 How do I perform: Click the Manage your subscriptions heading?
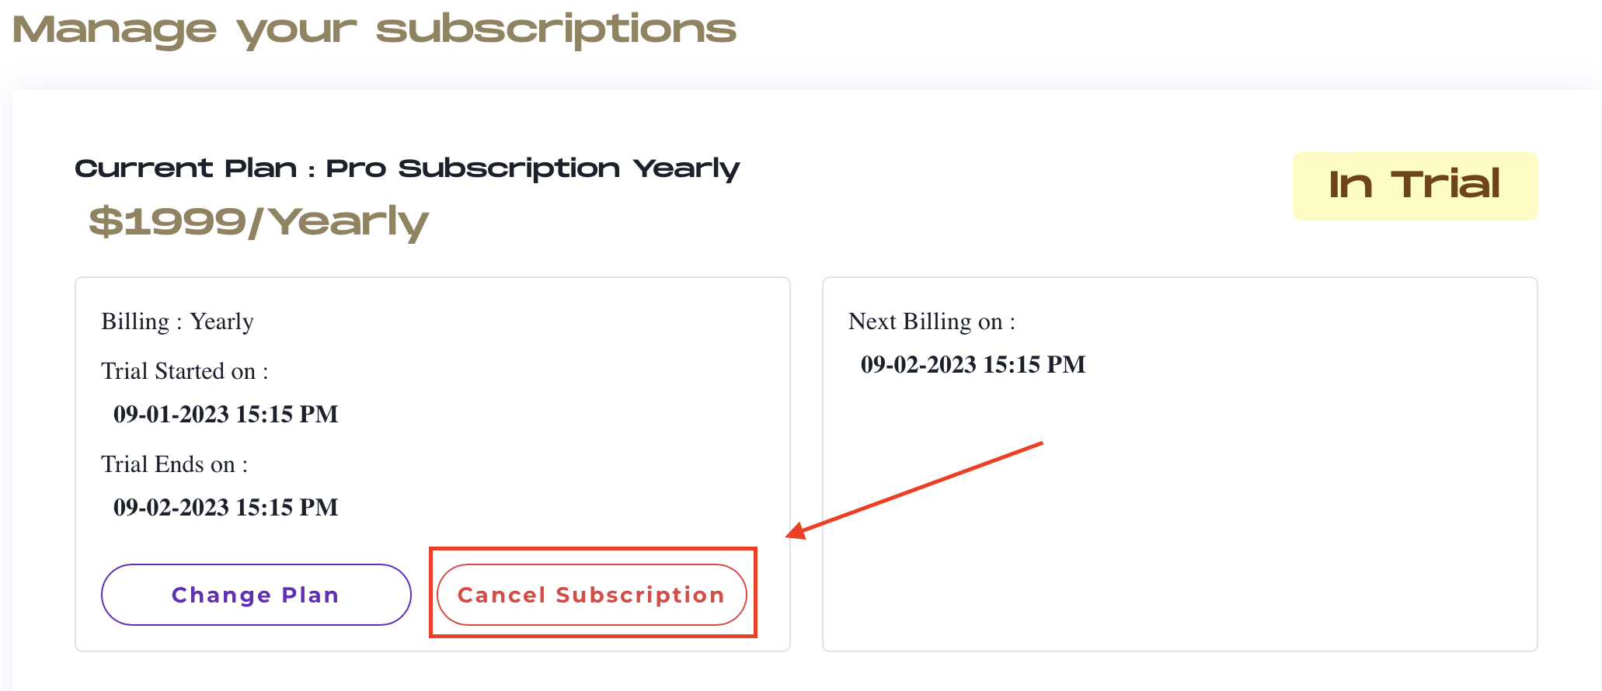click(x=374, y=30)
